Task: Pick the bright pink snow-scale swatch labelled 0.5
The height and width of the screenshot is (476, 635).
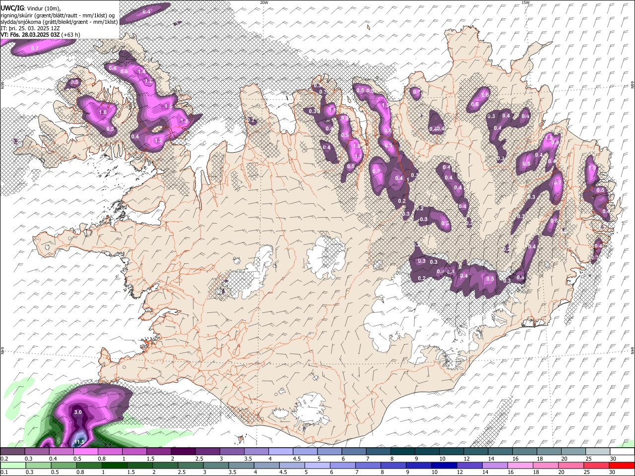Action: click(85, 452)
